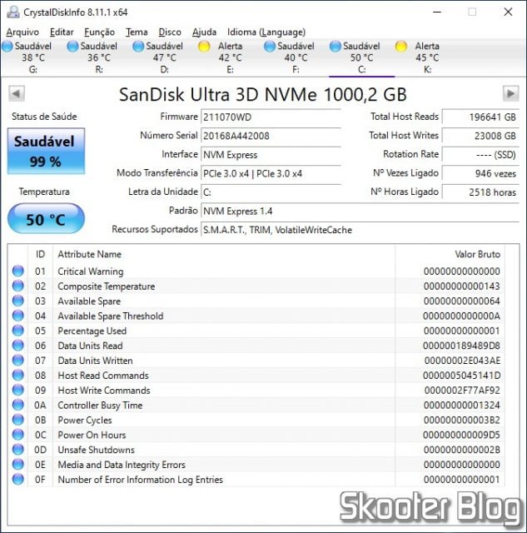Click the next disk arrow button
Viewport: 527px width, 533px height.
510,93
